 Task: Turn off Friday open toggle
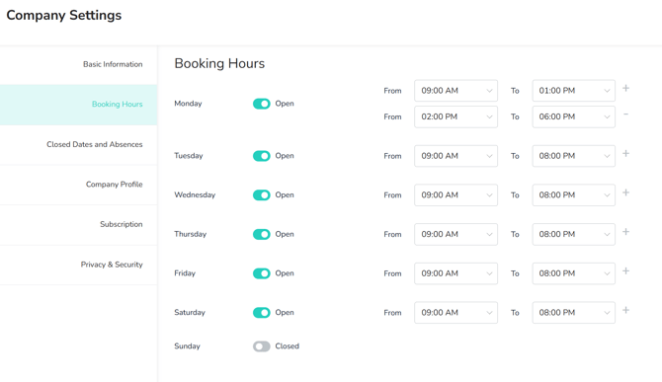[x=261, y=273]
